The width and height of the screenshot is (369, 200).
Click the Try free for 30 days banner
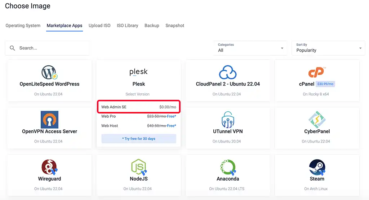pos(139,139)
